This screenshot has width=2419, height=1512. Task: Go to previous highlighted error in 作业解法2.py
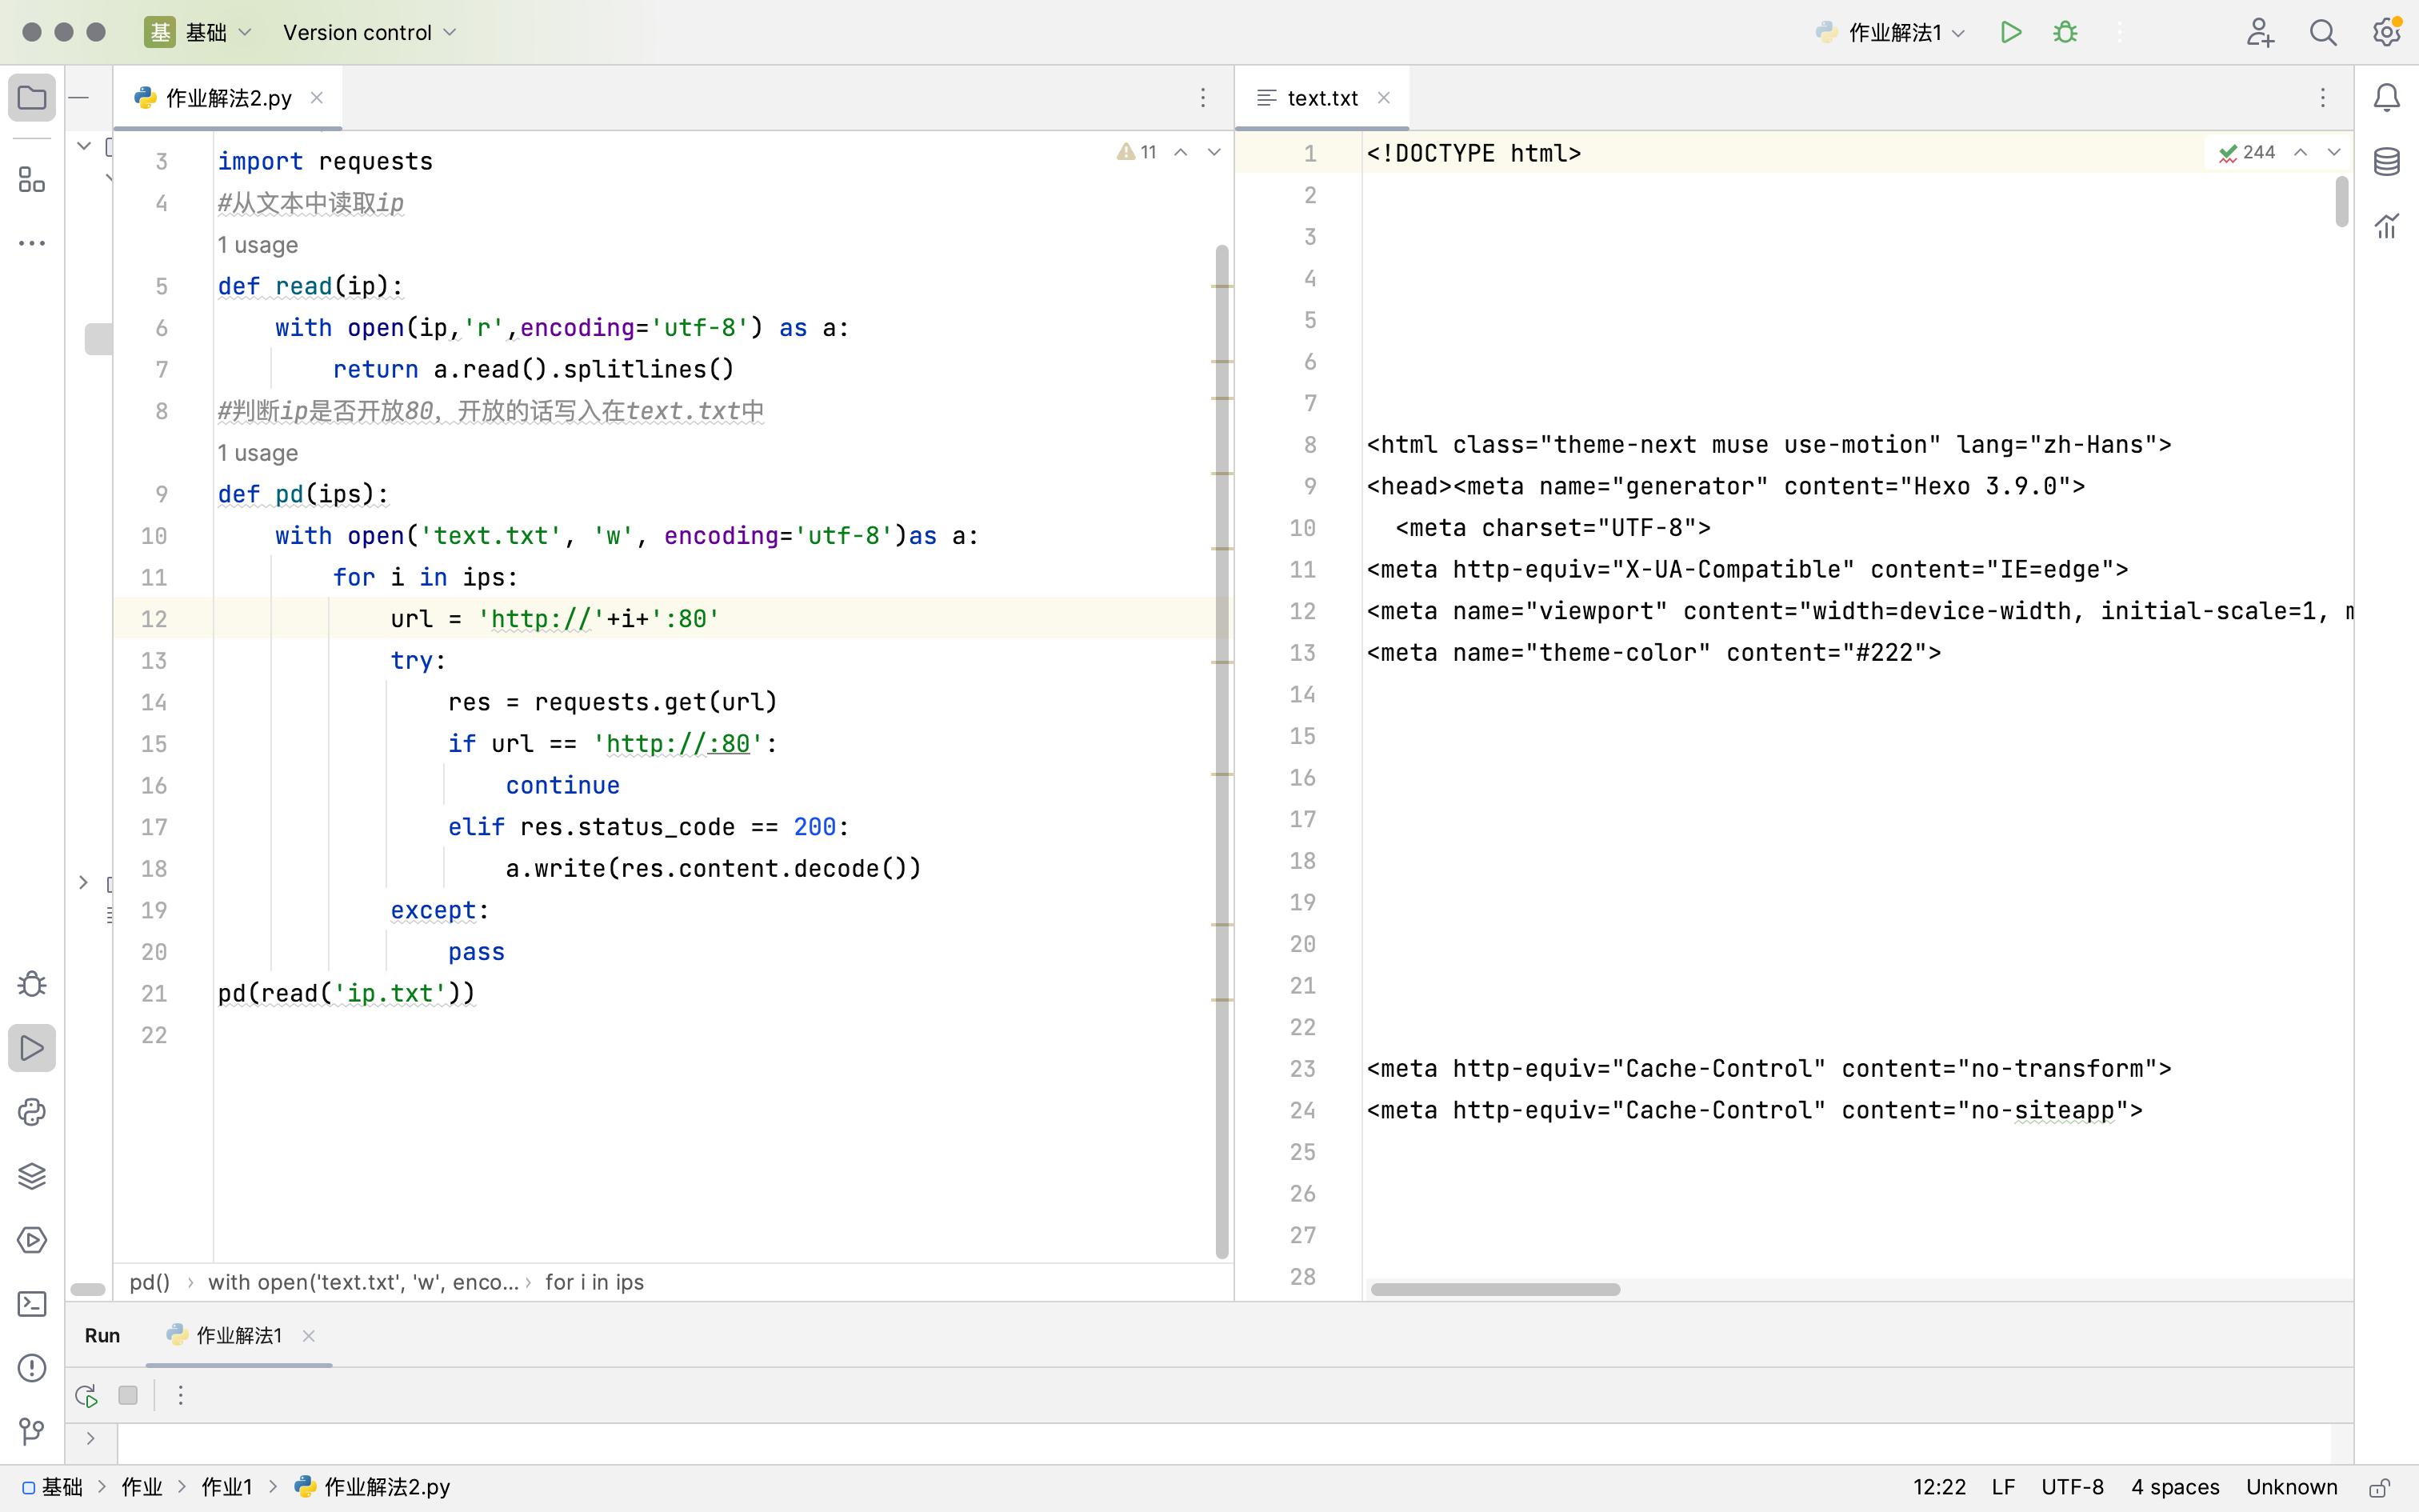(1181, 152)
